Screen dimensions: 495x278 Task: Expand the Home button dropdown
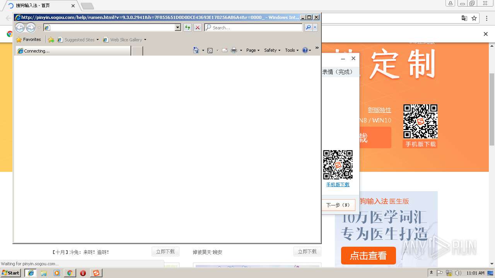pyautogui.click(x=203, y=51)
